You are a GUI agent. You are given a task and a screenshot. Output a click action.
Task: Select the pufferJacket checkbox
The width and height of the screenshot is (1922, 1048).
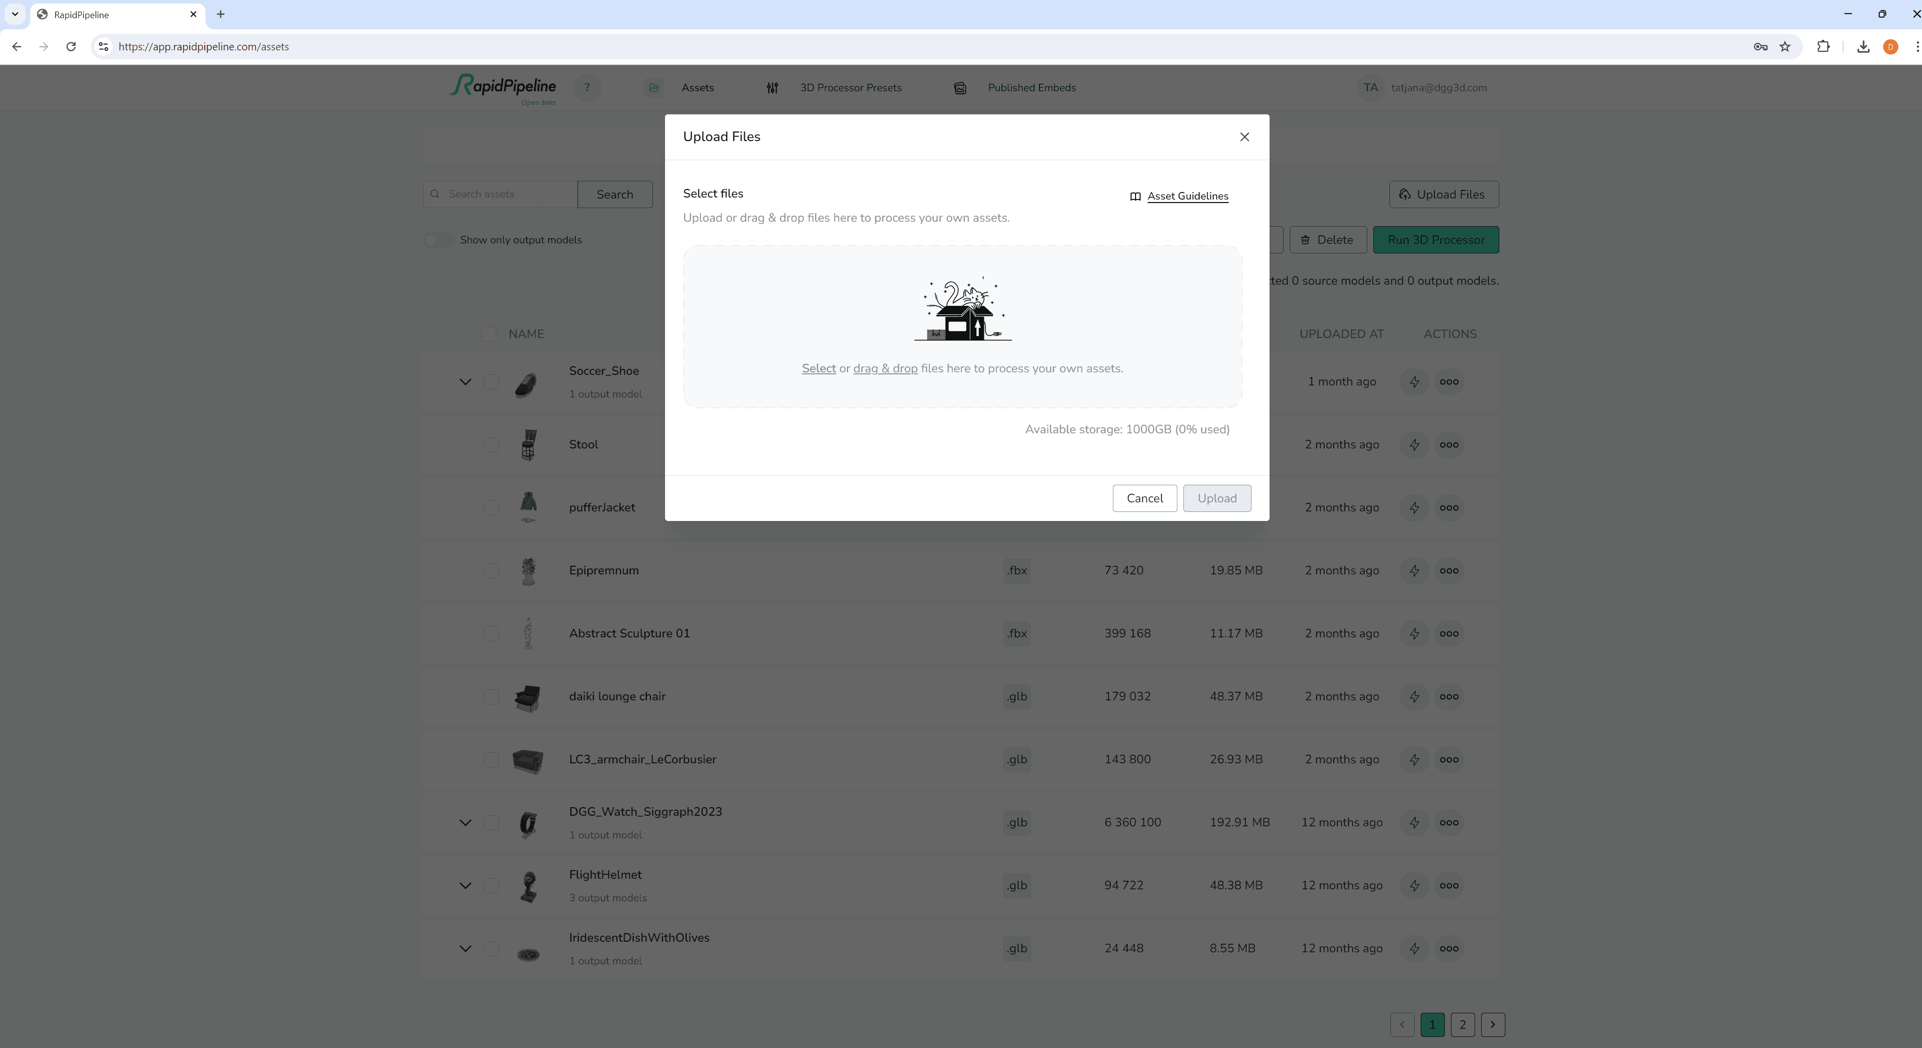point(491,507)
